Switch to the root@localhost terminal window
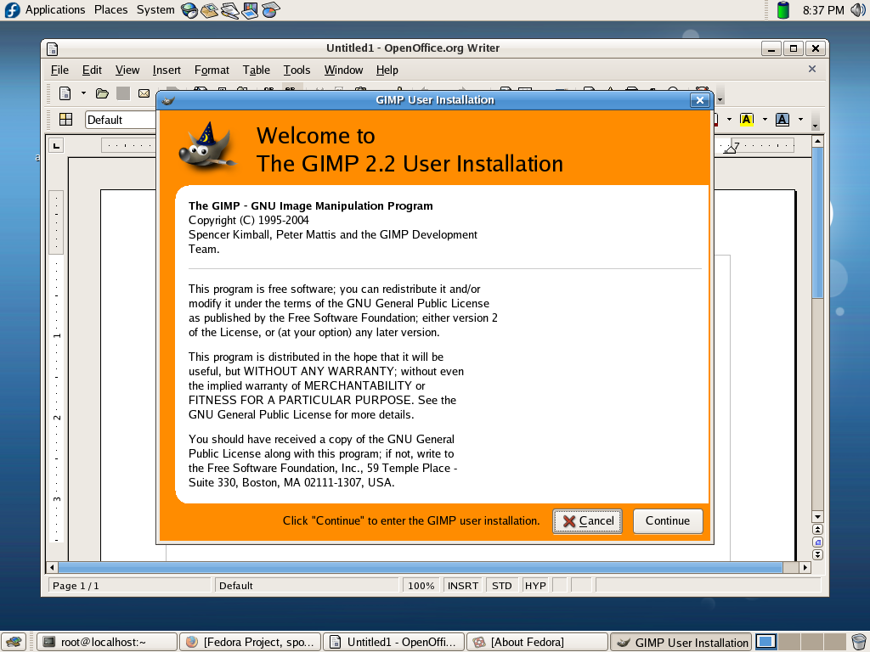Viewport: 870px width, 652px height. tap(107, 642)
